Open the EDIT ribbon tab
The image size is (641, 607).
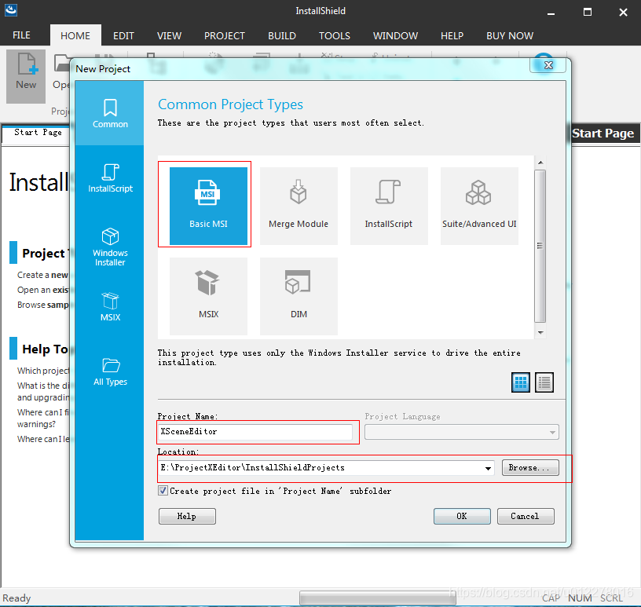123,35
